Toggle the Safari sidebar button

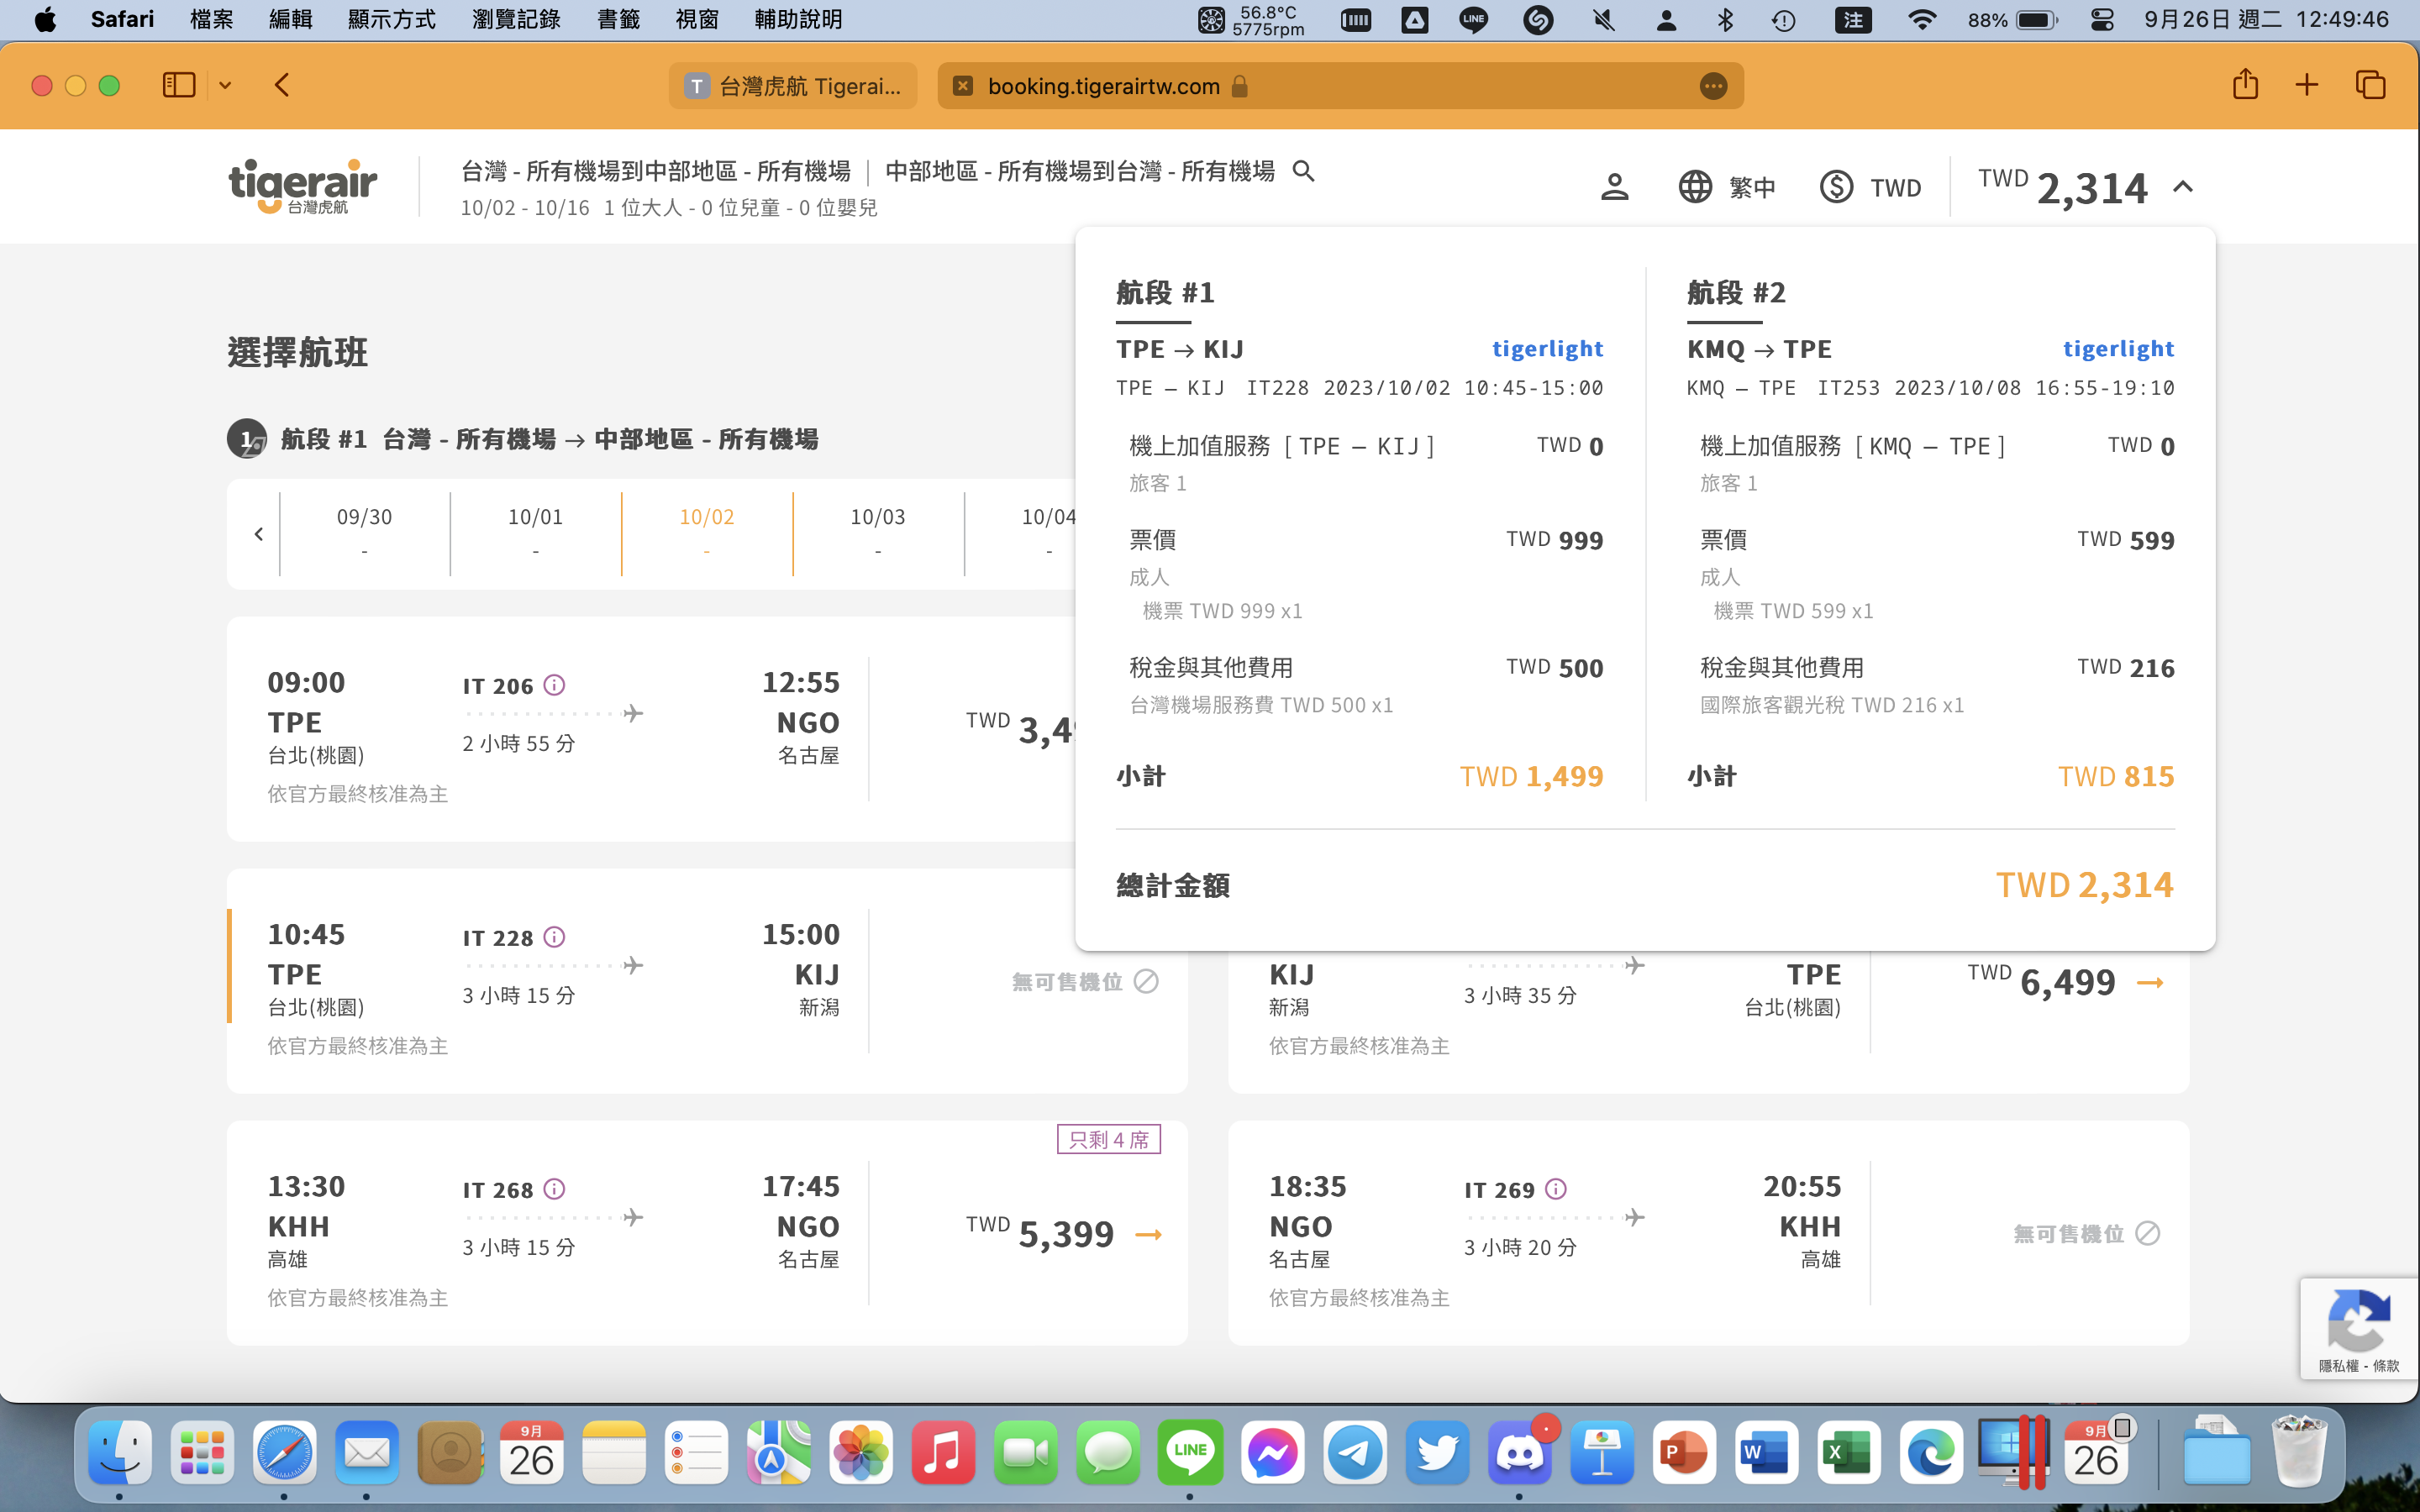[179, 85]
